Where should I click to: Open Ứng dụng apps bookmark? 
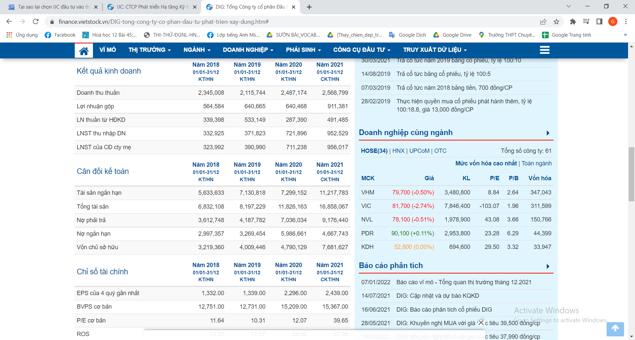[x=22, y=35]
